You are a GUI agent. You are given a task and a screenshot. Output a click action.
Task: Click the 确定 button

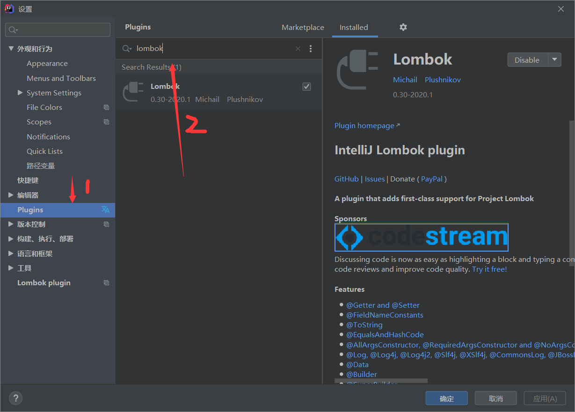(x=447, y=398)
